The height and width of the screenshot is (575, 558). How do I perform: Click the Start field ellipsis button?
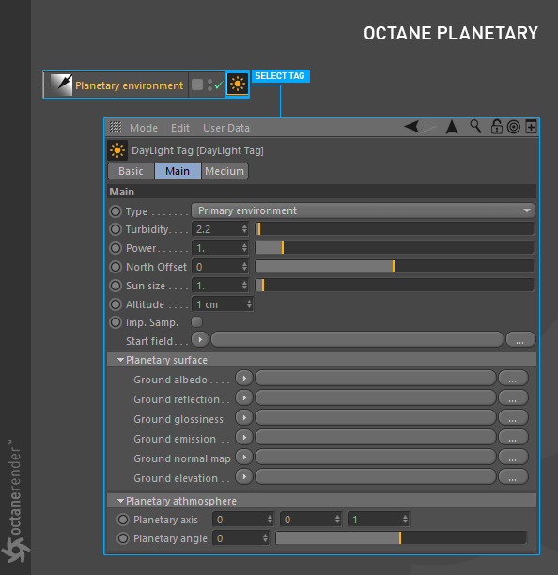(520, 340)
